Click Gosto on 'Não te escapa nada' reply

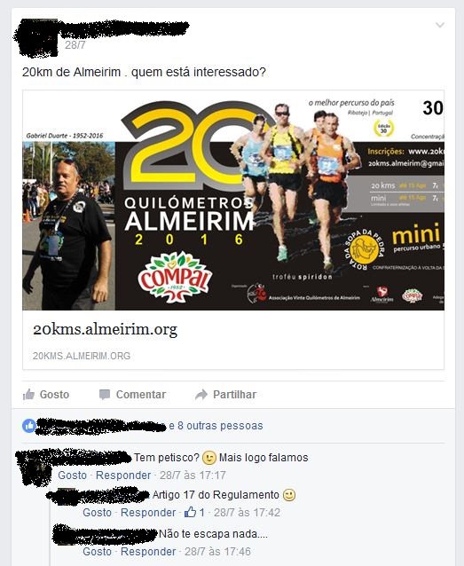(97, 551)
